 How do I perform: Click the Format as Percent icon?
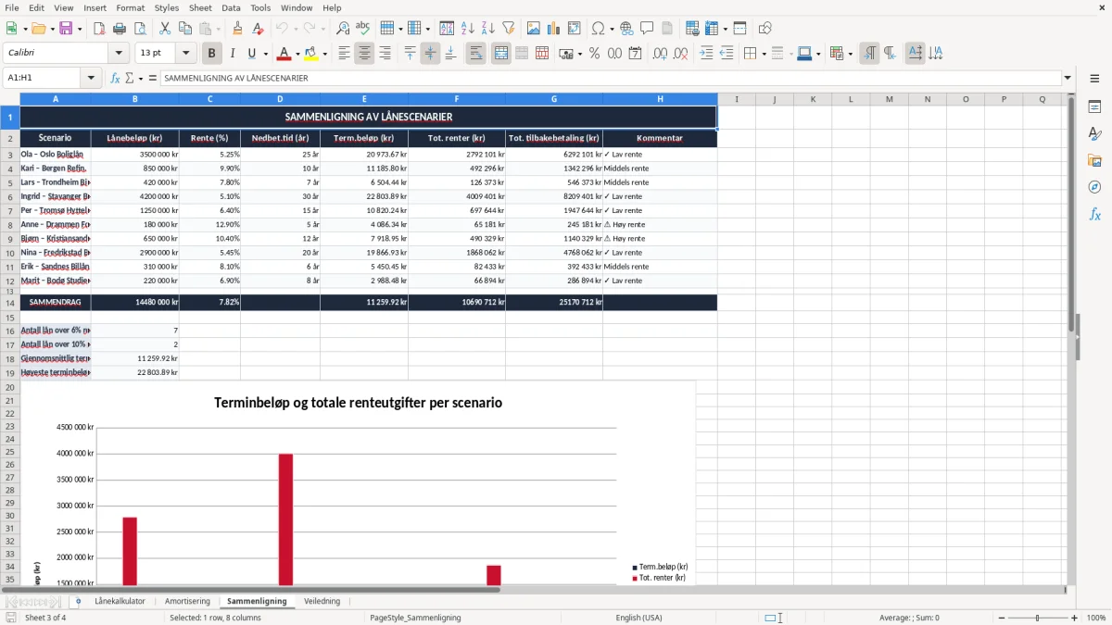click(595, 54)
